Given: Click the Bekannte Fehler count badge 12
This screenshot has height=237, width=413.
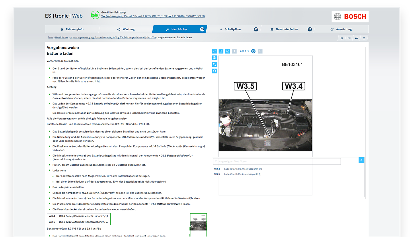Looking at the screenshot, I should (310, 29).
